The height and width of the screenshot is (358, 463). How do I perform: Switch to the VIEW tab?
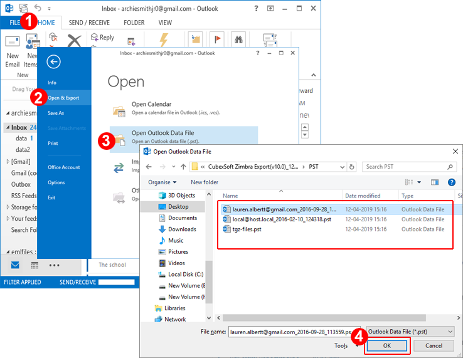click(x=165, y=23)
